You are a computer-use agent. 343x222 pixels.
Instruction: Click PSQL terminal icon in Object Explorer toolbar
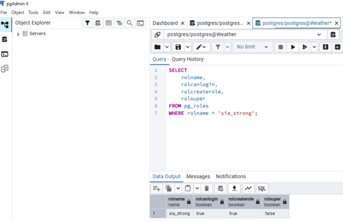click(140, 23)
